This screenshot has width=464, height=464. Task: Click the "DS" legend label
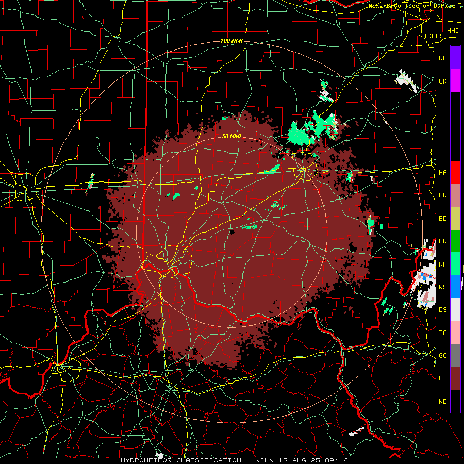442,310
